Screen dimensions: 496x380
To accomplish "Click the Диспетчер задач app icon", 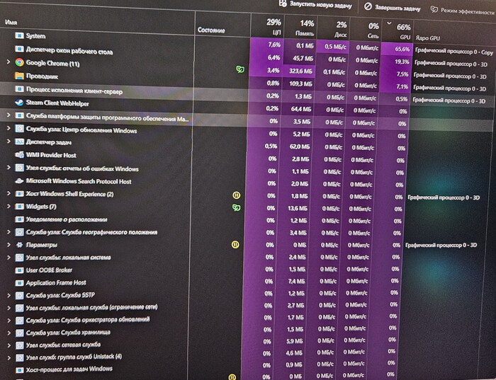I will coord(19,142).
